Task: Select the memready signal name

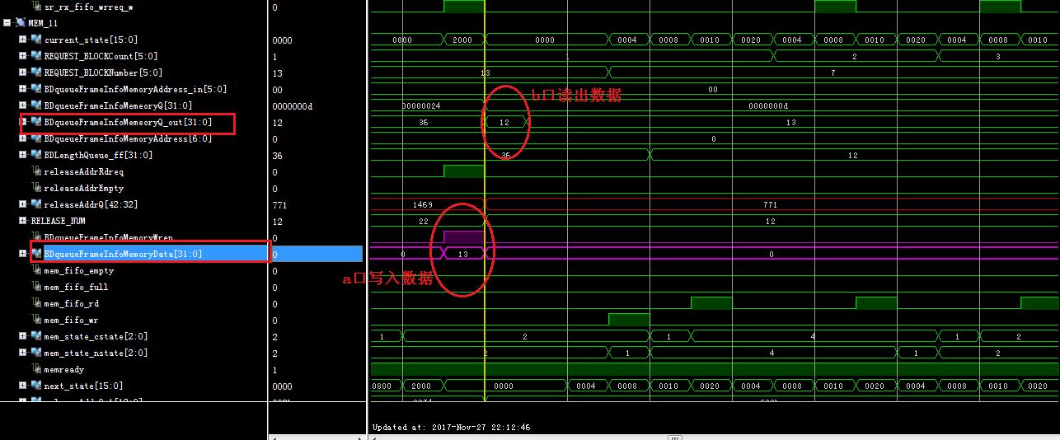Action: click(63, 369)
